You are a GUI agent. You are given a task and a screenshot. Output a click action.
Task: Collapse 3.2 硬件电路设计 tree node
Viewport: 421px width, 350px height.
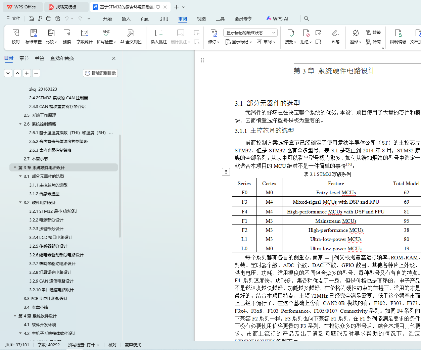pyautogui.click(x=20, y=202)
